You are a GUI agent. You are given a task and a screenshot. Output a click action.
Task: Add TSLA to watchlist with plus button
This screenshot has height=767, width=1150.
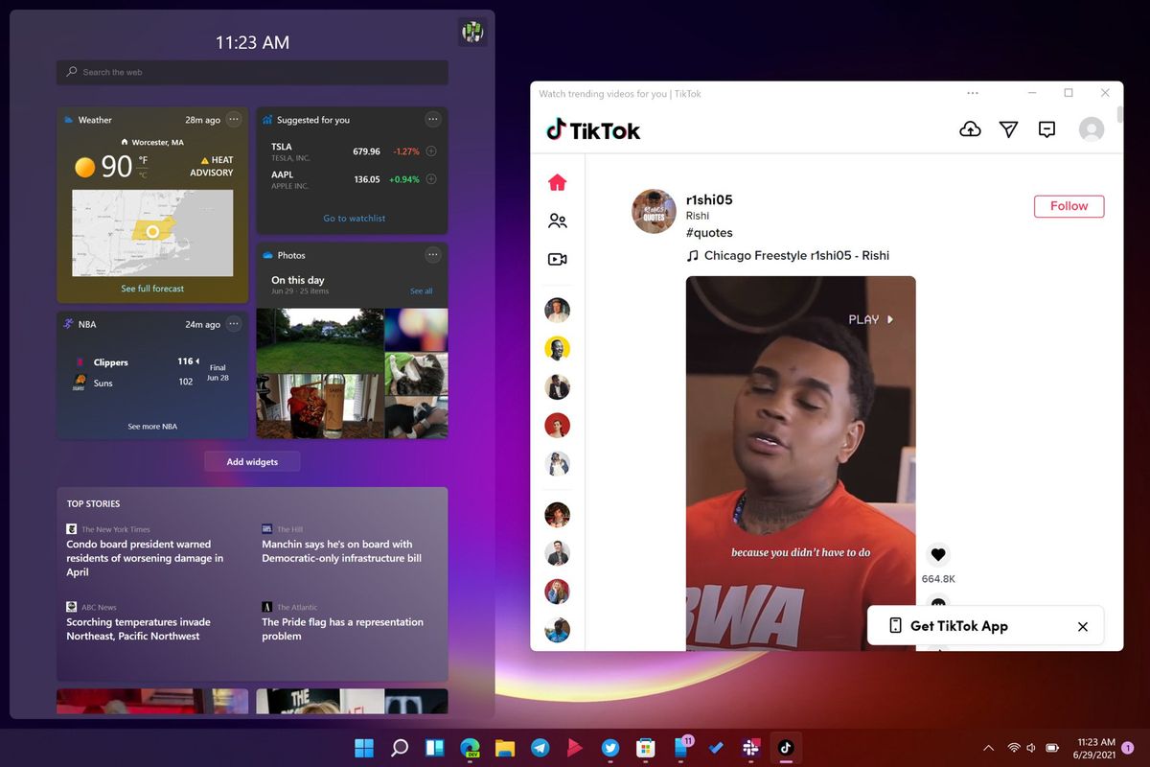(x=429, y=151)
